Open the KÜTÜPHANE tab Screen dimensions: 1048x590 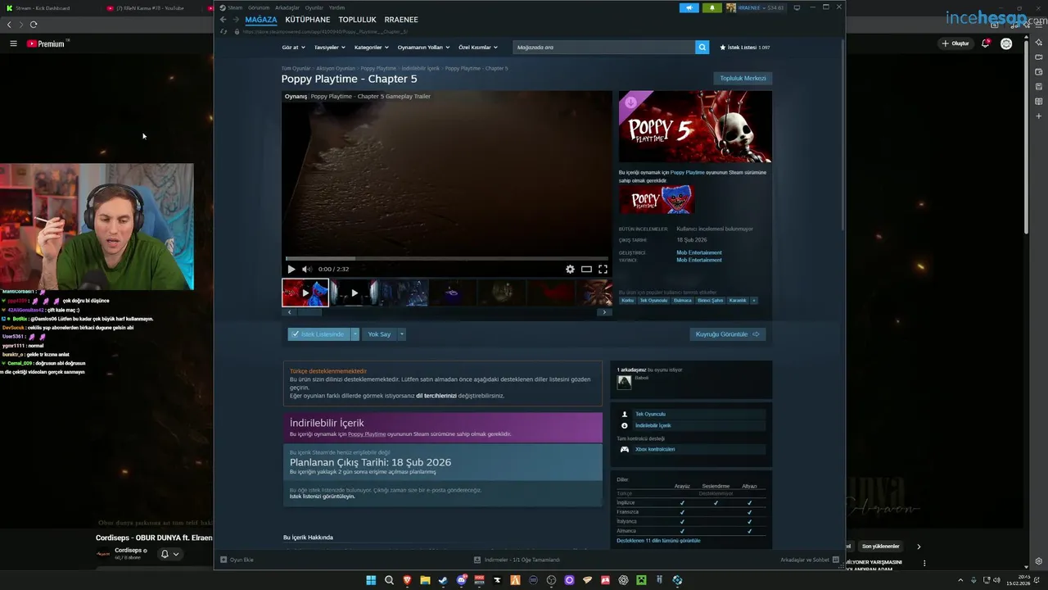click(x=308, y=20)
